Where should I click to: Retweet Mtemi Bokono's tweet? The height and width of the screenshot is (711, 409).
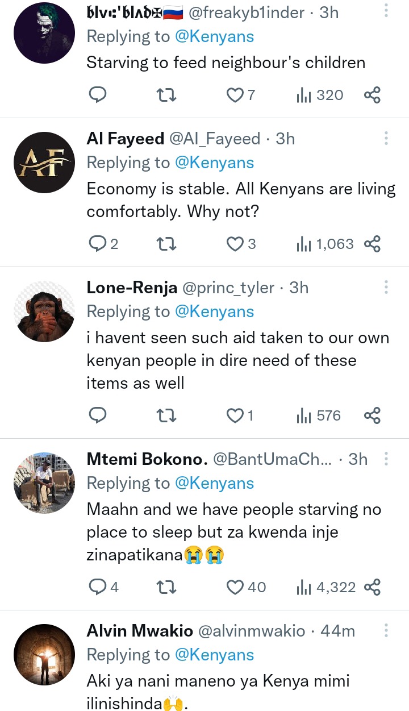click(166, 587)
